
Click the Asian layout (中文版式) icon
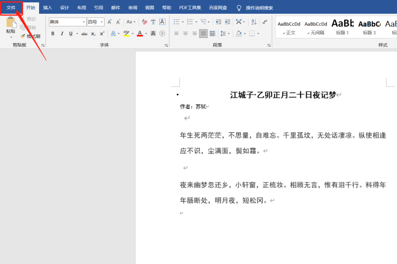(240, 22)
